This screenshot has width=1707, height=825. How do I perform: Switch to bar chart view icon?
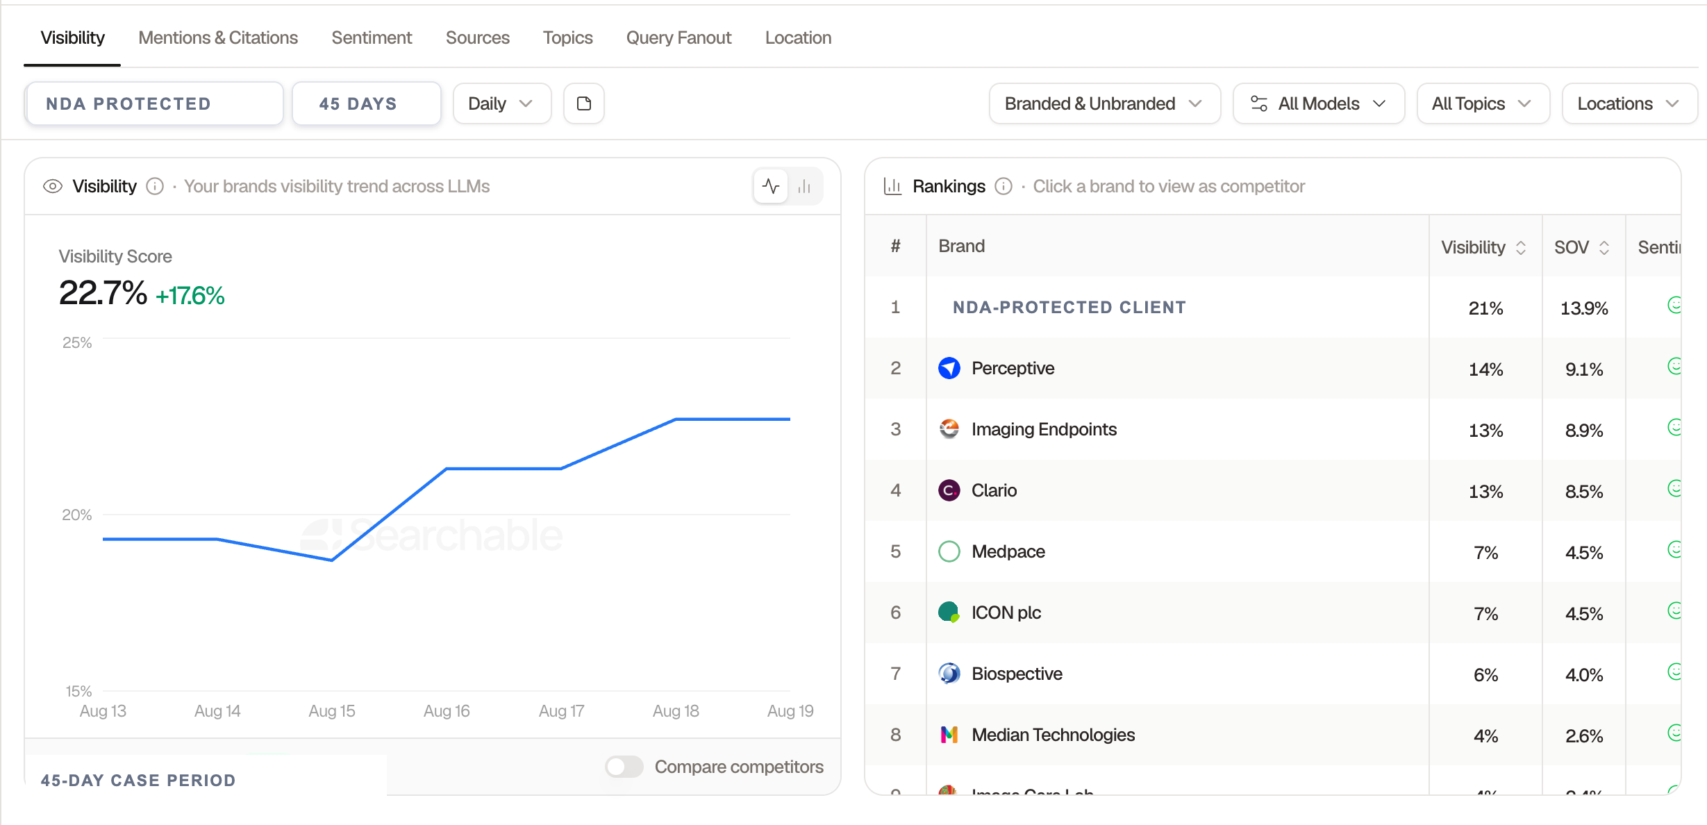point(805,186)
